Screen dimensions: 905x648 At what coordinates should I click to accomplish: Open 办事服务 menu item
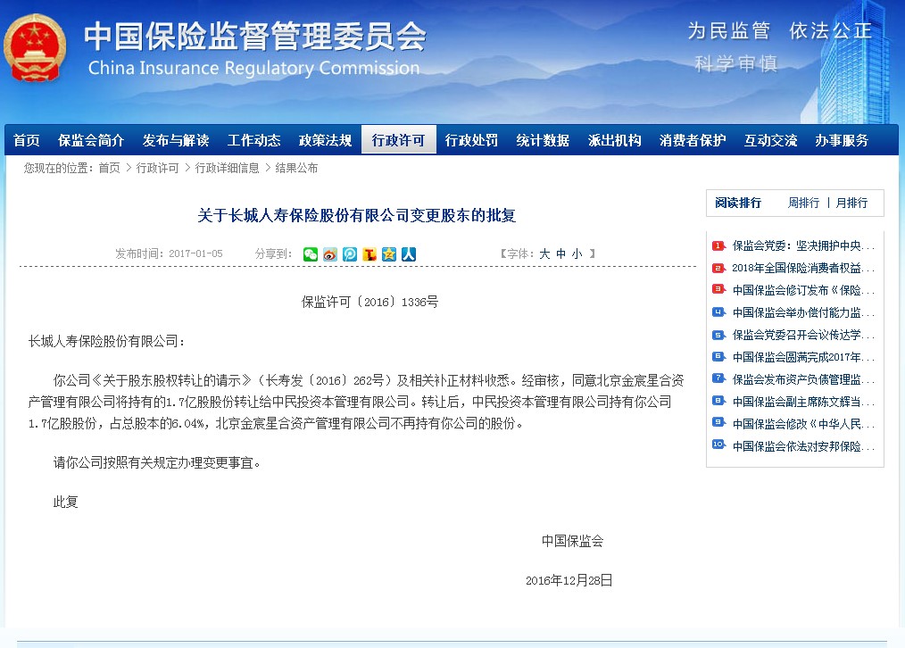(x=842, y=140)
